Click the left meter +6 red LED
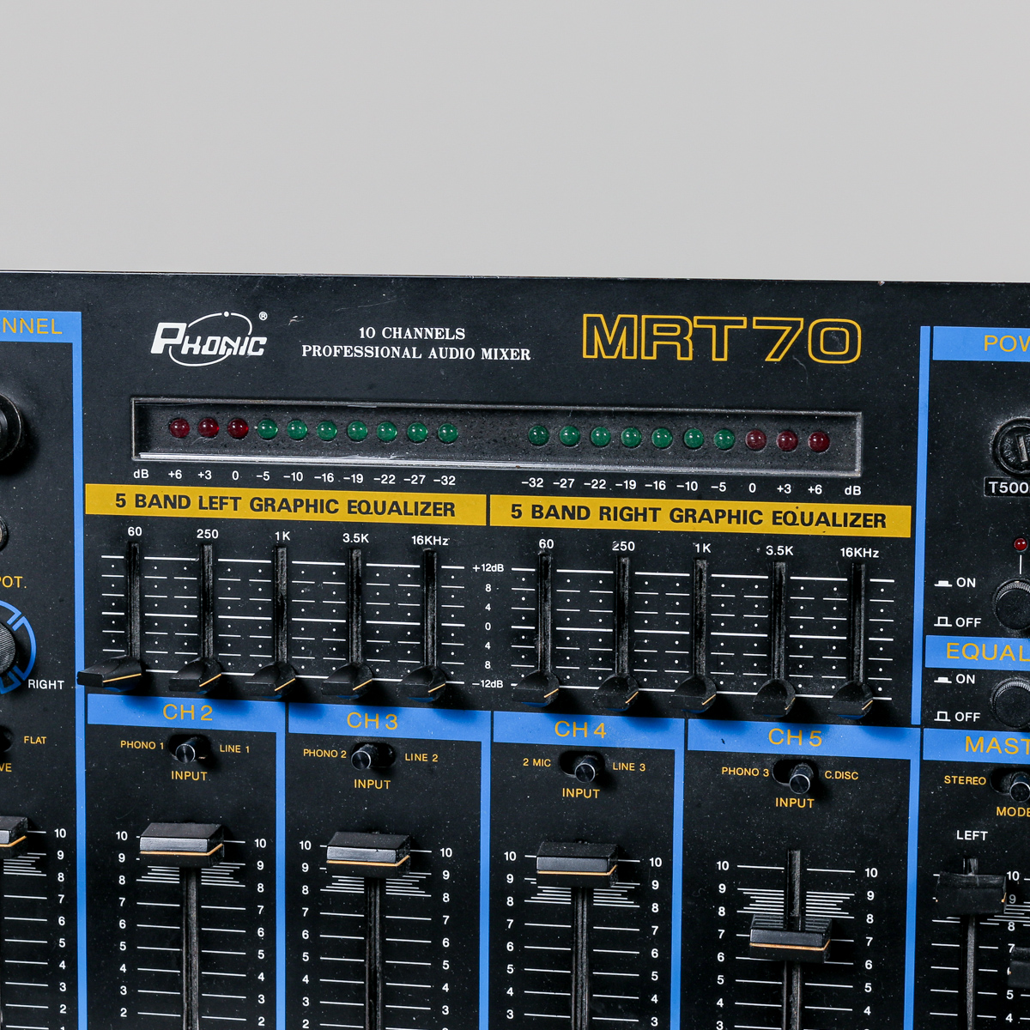Screen dimensions: 1030x1030 tap(179, 427)
